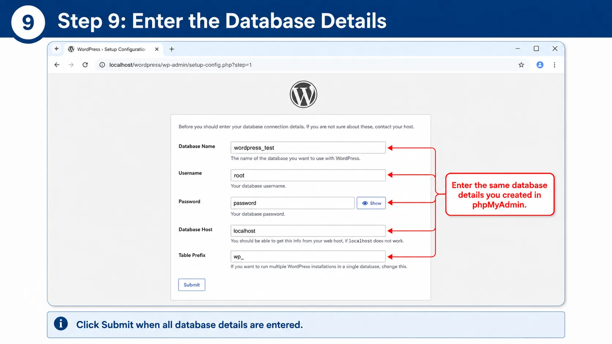The width and height of the screenshot is (612, 344).
Task: Focus the Username field containing root
Action: point(308,175)
